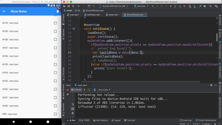Viewport: 222px width, 125px height.
Task: Run the app with the green play icon
Action: pos(153,6)
